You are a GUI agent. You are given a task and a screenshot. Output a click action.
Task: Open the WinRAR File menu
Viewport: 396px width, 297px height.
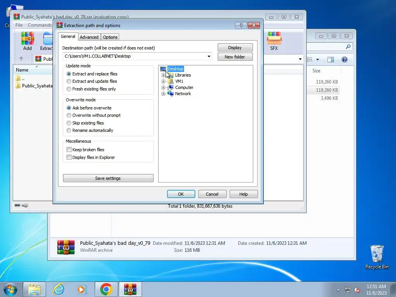click(x=19, y=25)
